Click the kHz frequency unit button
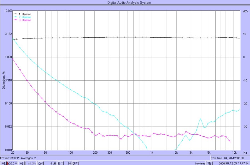 (x=60, y=163)
